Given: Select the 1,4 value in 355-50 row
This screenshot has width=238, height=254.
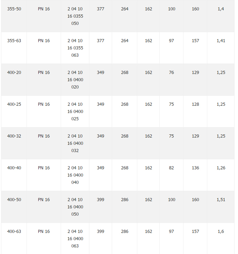Looking at the screenshot, I should point(221,9).
